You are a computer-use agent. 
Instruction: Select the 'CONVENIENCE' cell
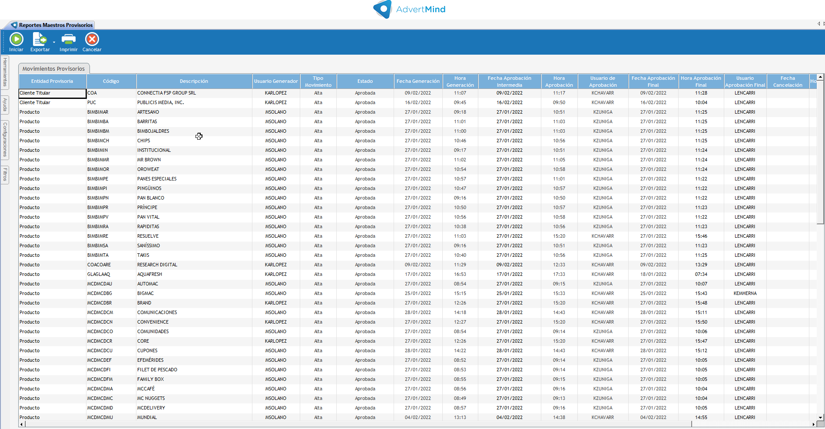pos(194,322)
